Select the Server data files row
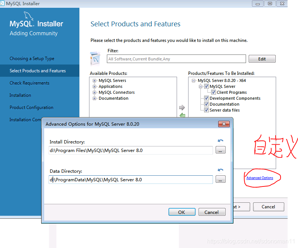298x248 pixels. 225,110
